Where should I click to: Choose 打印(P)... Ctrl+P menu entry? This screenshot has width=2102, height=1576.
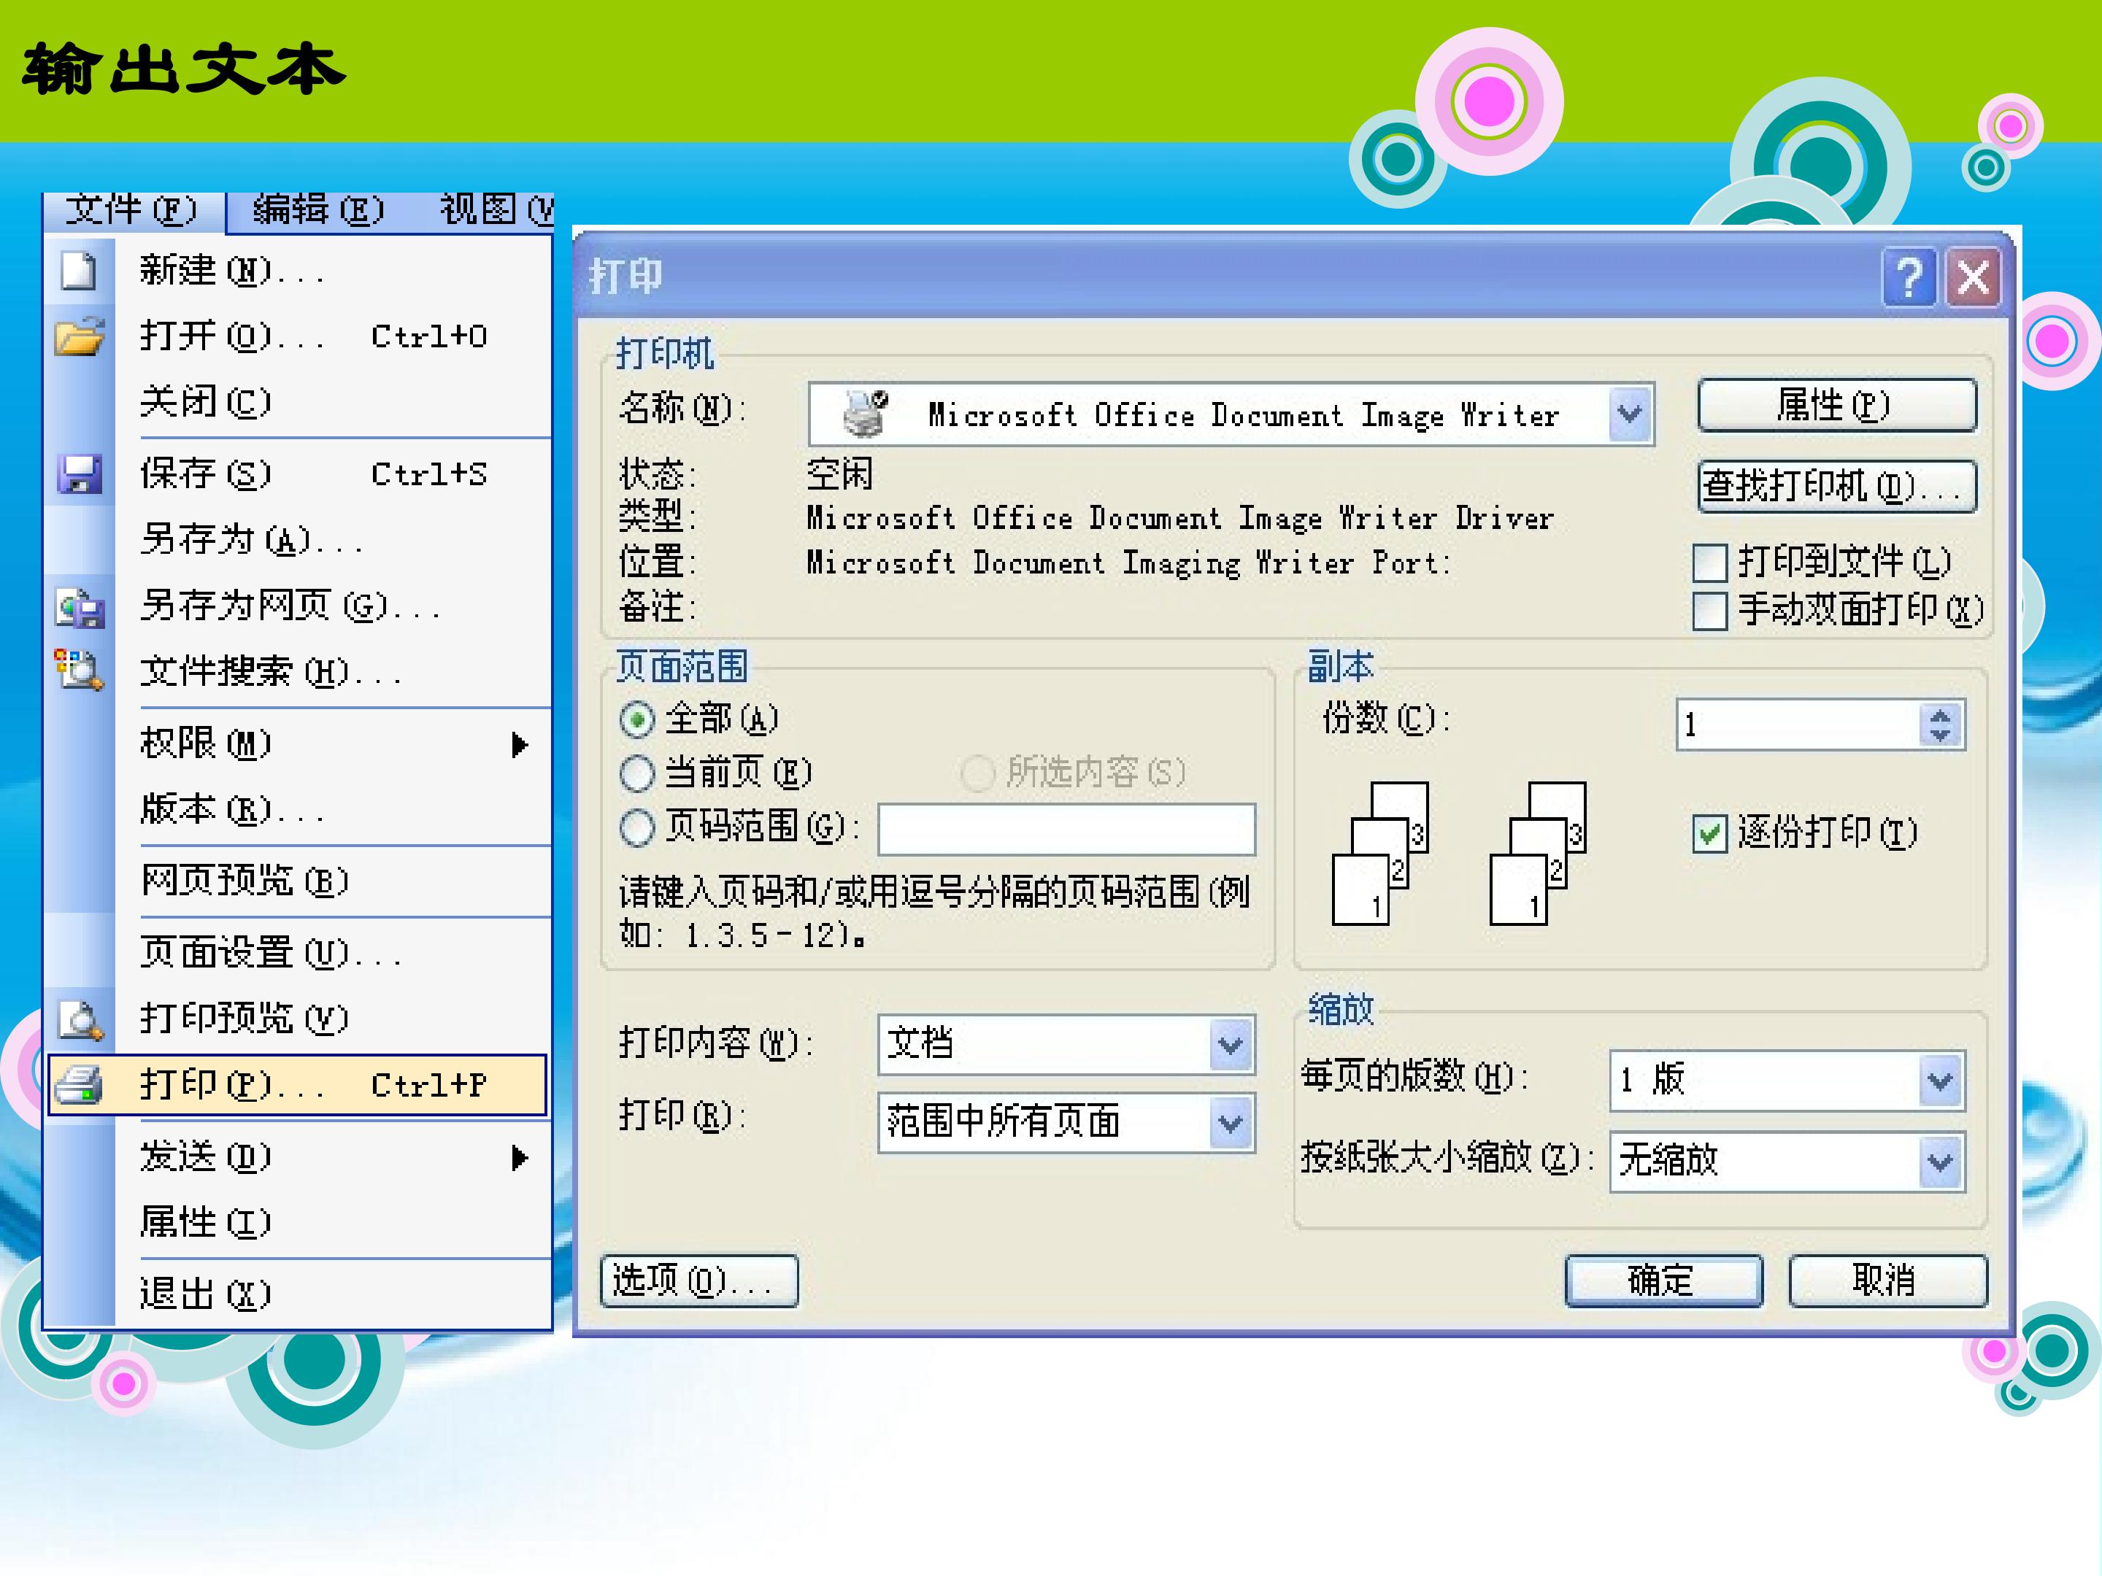tap(298, 1085)
